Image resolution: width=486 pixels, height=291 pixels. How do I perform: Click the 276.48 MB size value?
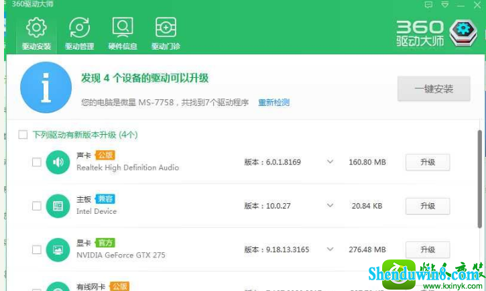coord(367,249)
